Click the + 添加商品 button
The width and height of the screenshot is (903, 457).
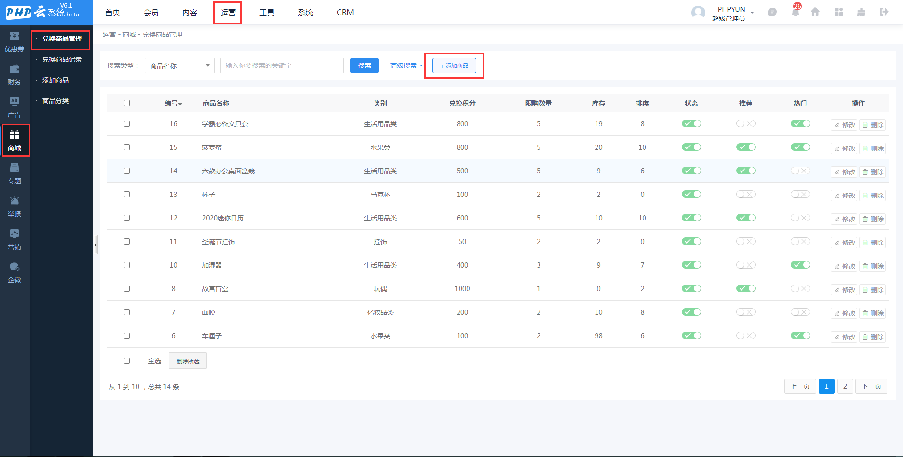tap(454, 65)
